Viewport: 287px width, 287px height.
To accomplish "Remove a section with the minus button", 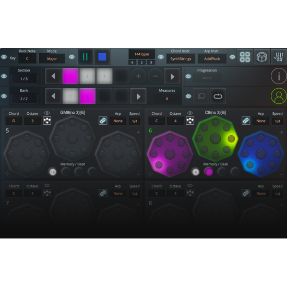I will point(155,76).
